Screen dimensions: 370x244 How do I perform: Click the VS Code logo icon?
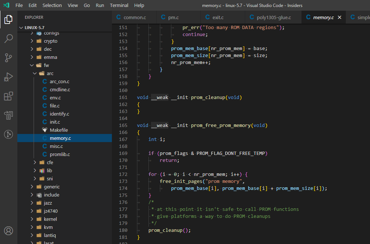(6, 5)
